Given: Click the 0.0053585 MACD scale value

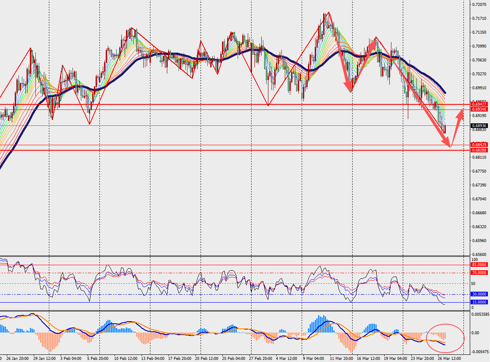Looking at the screenshot, I should pyautogui.click(x=480, y=314).
